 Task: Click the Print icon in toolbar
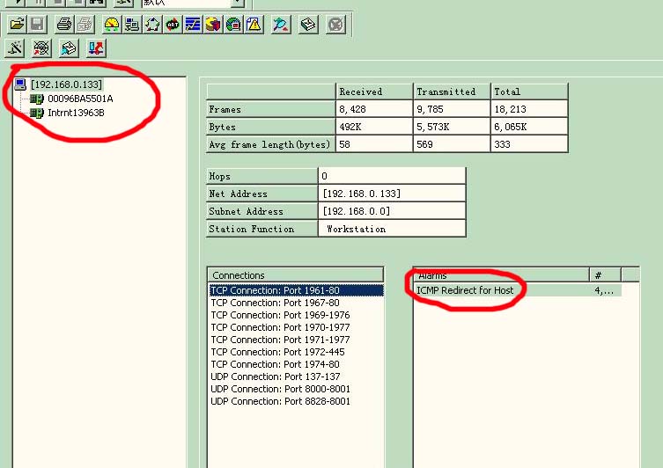tap(64, 25)
